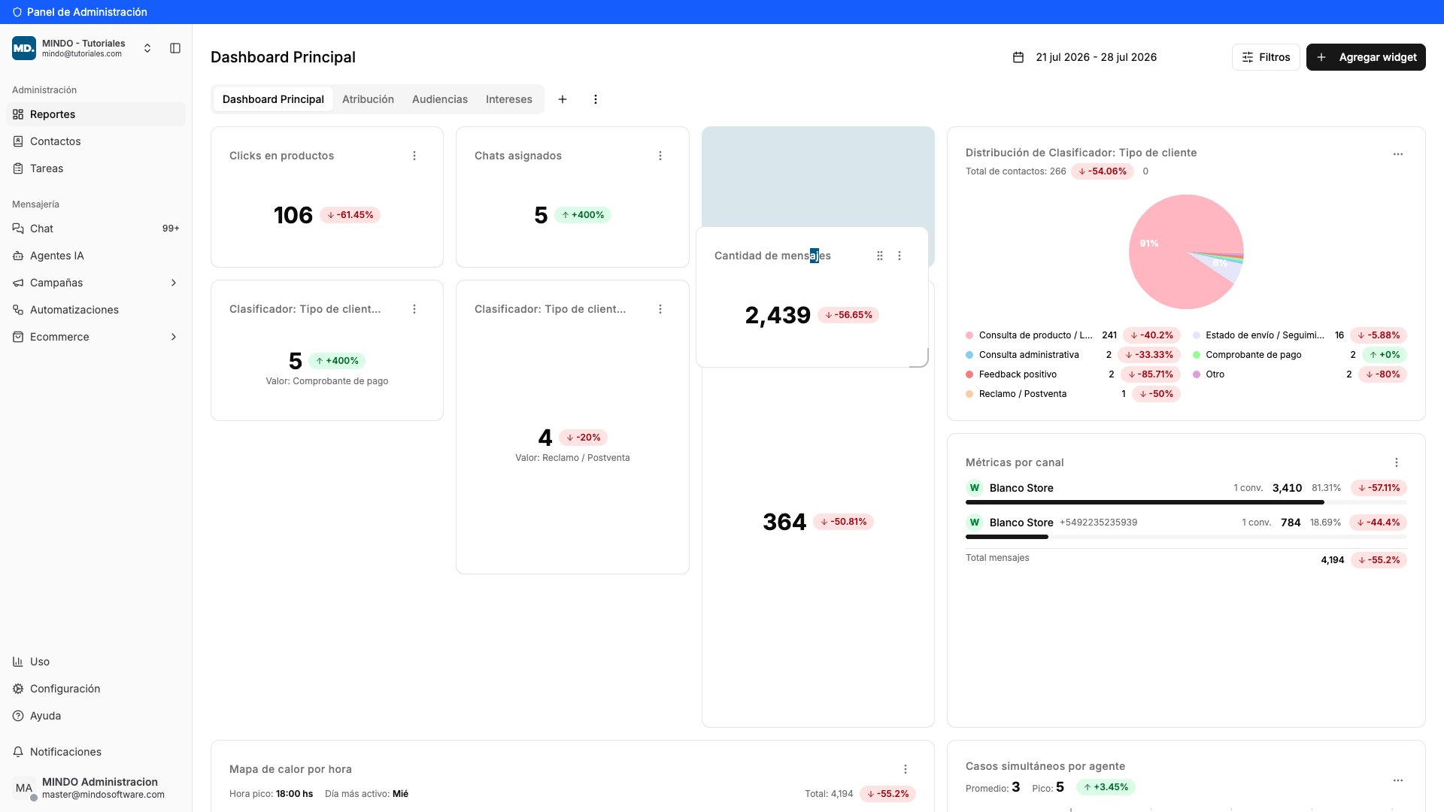Click the Chat 99+ unread badge
Screen dimensions: 1444x812
[x=171, y=229]
